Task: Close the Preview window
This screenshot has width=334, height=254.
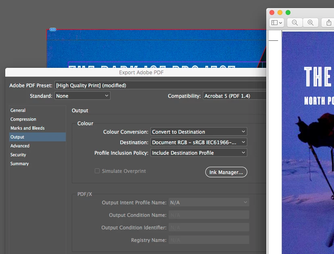Action: click(272, 13)
